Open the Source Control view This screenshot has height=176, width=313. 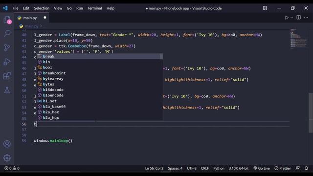point(7,47)
